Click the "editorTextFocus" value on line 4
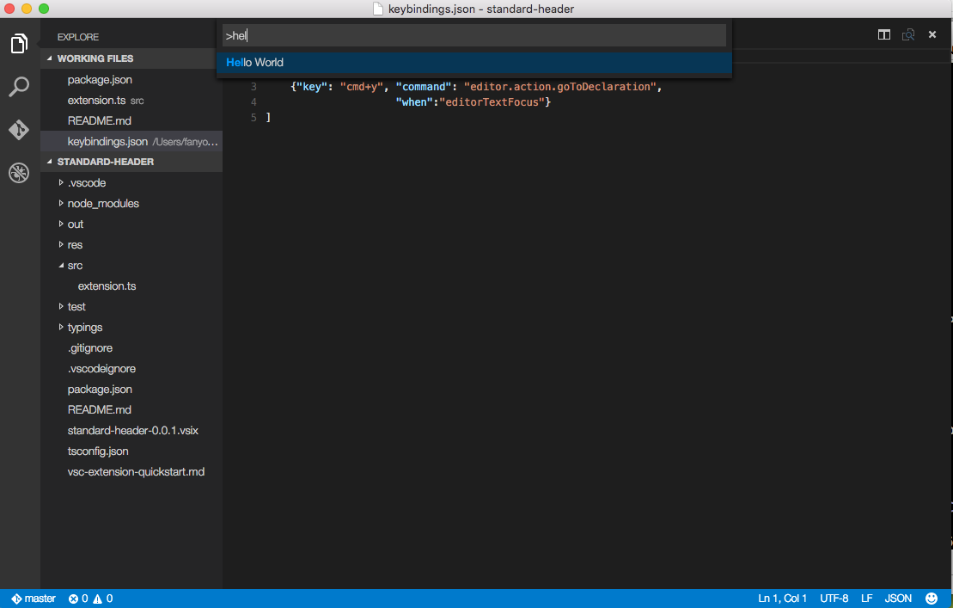The image size is (953, 608). [x=492, y=102]
